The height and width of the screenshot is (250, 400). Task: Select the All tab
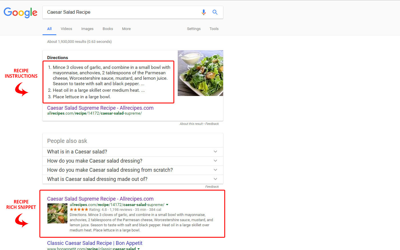[49, 29]
